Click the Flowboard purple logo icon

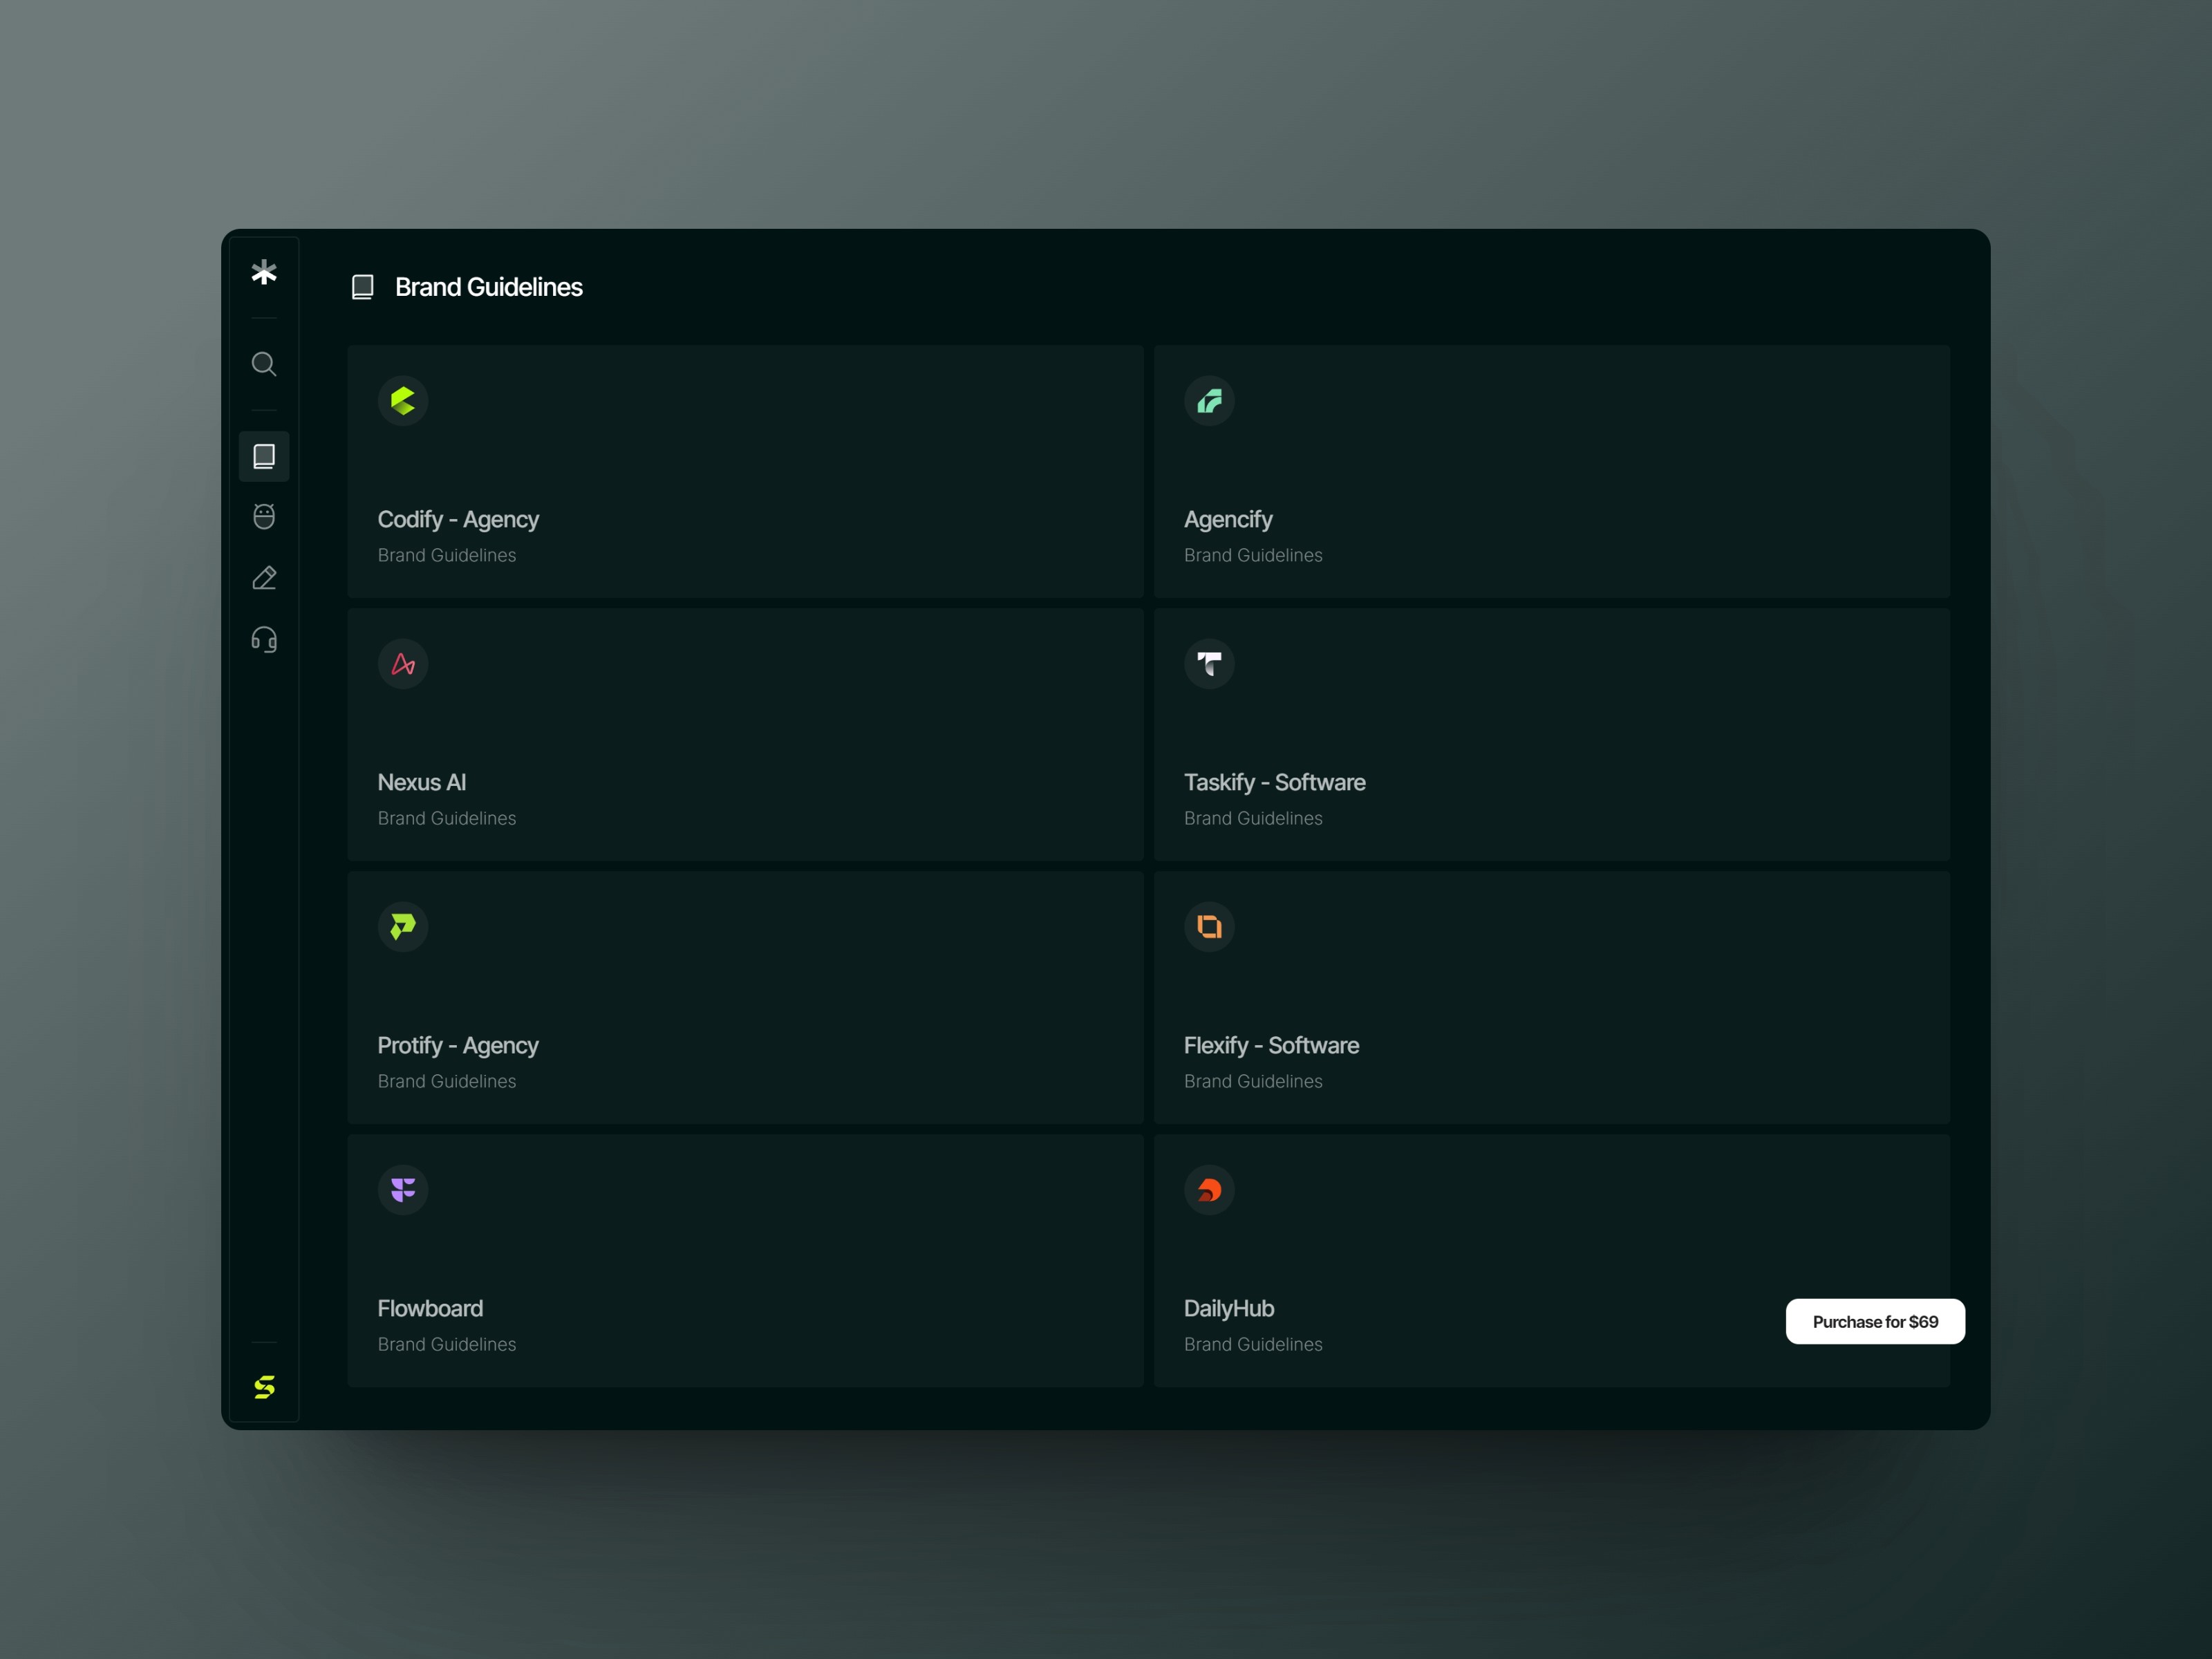pyautogui.click(x=403, y=1190)
